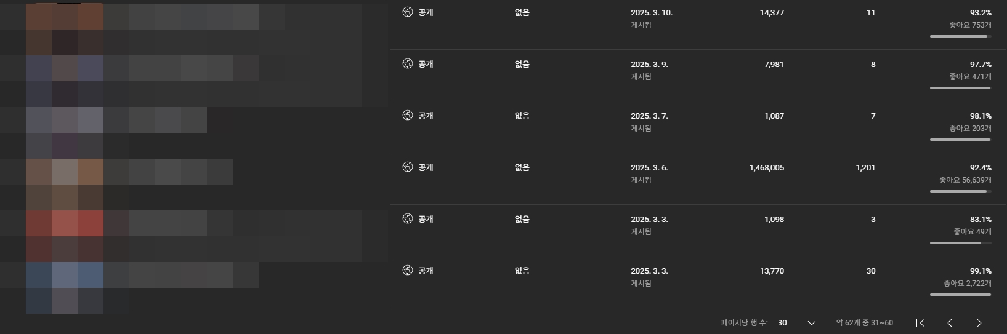
Task: Go to first page of video list
Action: coord(920,323)
